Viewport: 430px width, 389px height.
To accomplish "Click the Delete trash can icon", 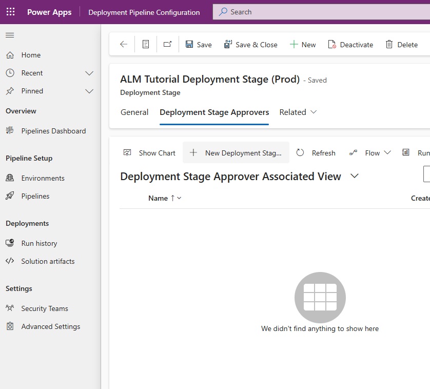I will coord(389,44).
